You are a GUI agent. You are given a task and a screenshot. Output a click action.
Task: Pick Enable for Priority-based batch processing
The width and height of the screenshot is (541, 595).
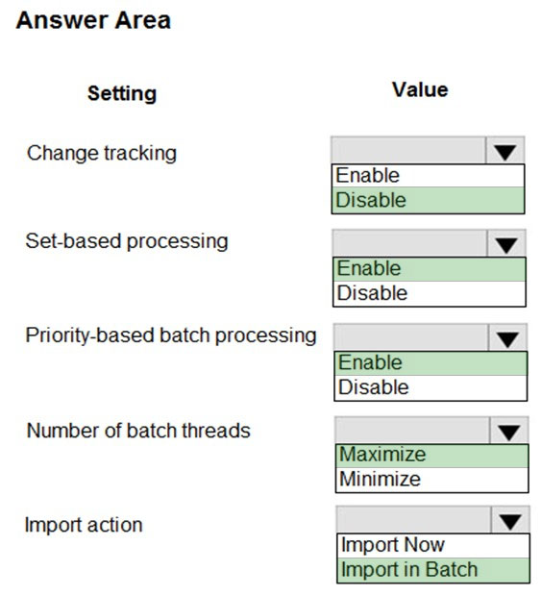point(431,363)
